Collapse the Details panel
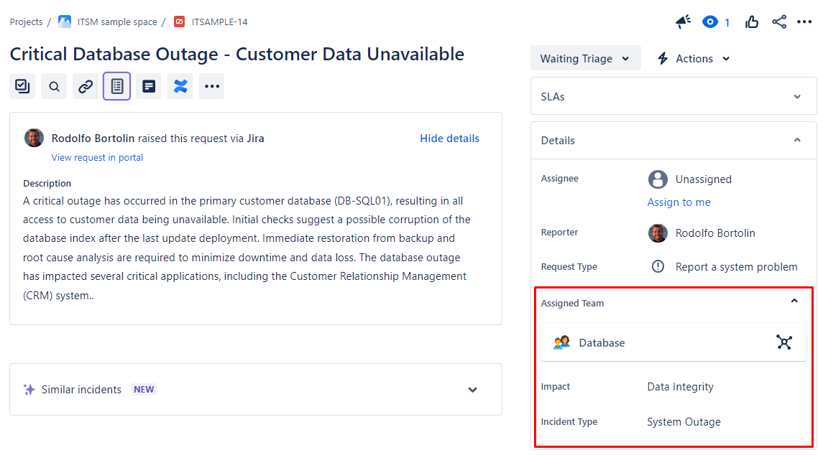 point(796,141)
